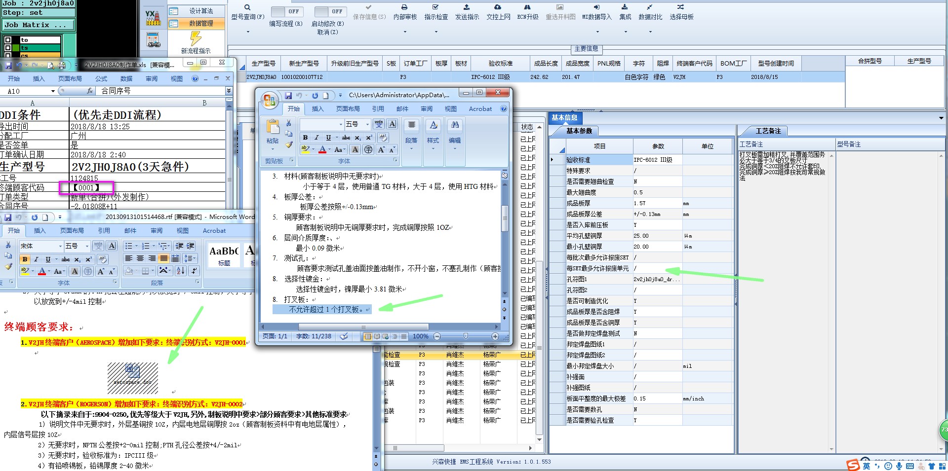
Task: Click Find binoculars icon in front Word window
Action: [455, 125]
